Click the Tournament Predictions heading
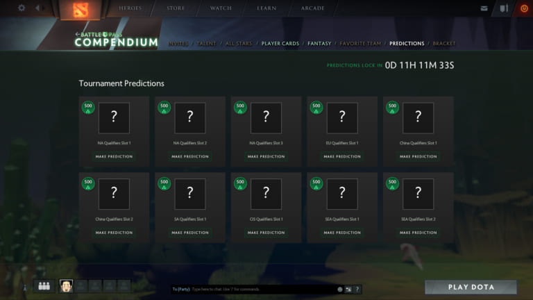This screenshot has width=533, height=300. pos(121,83)
